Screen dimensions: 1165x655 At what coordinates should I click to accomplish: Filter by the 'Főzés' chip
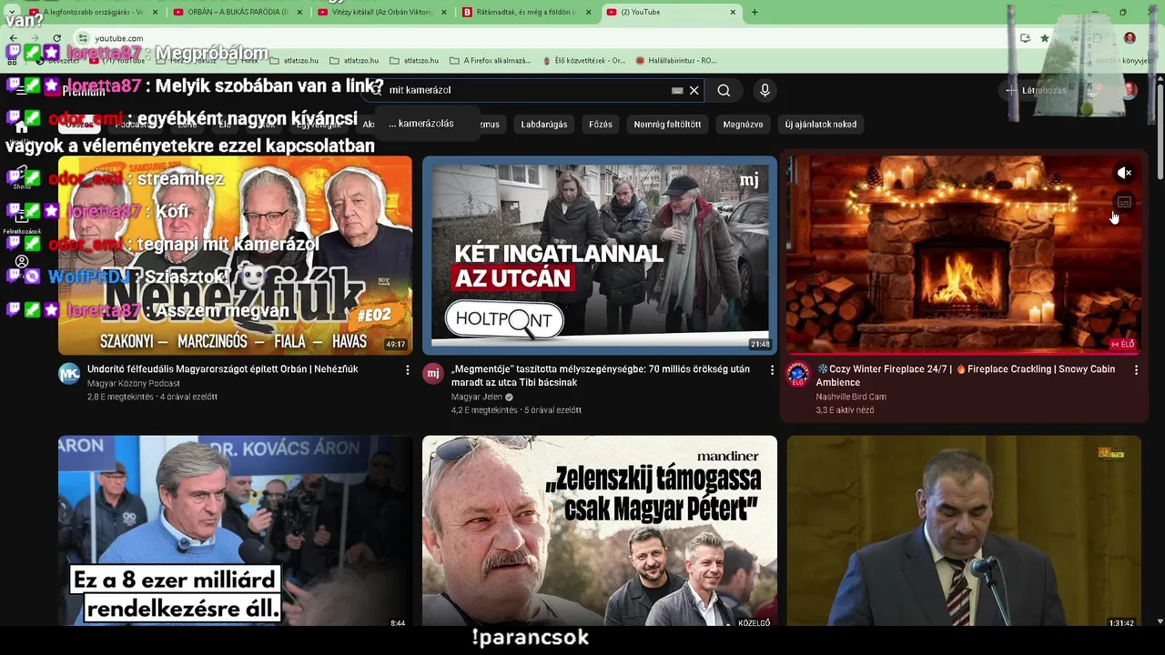click(601, 124)
